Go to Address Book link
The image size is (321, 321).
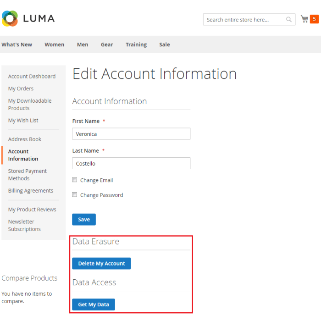(x=25, y=139)
